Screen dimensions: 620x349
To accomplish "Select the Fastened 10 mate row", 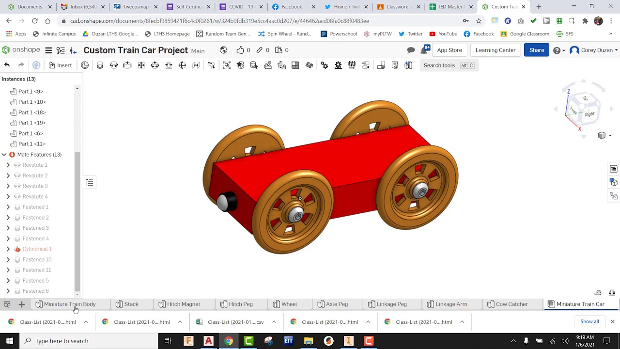I will [37, 260].
